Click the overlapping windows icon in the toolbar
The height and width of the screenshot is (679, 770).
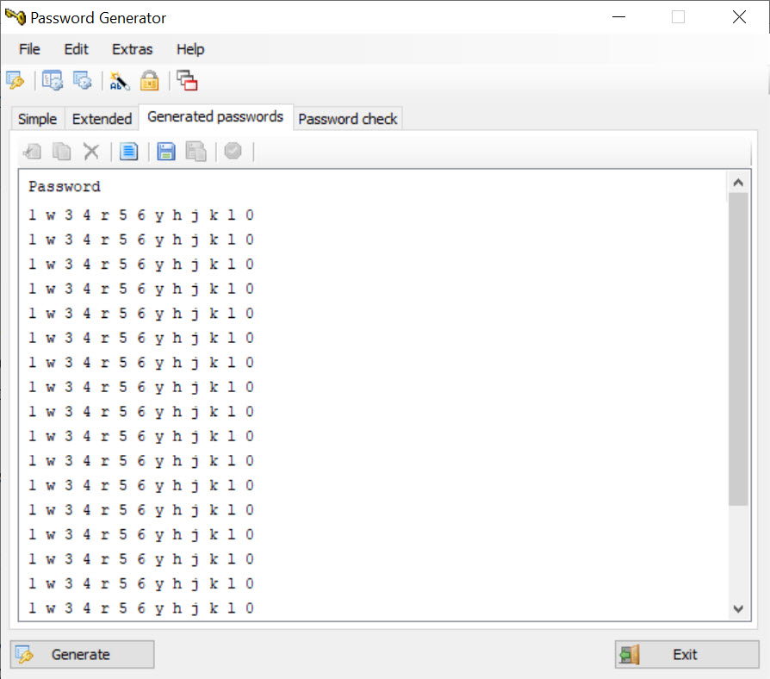(187, 81)
